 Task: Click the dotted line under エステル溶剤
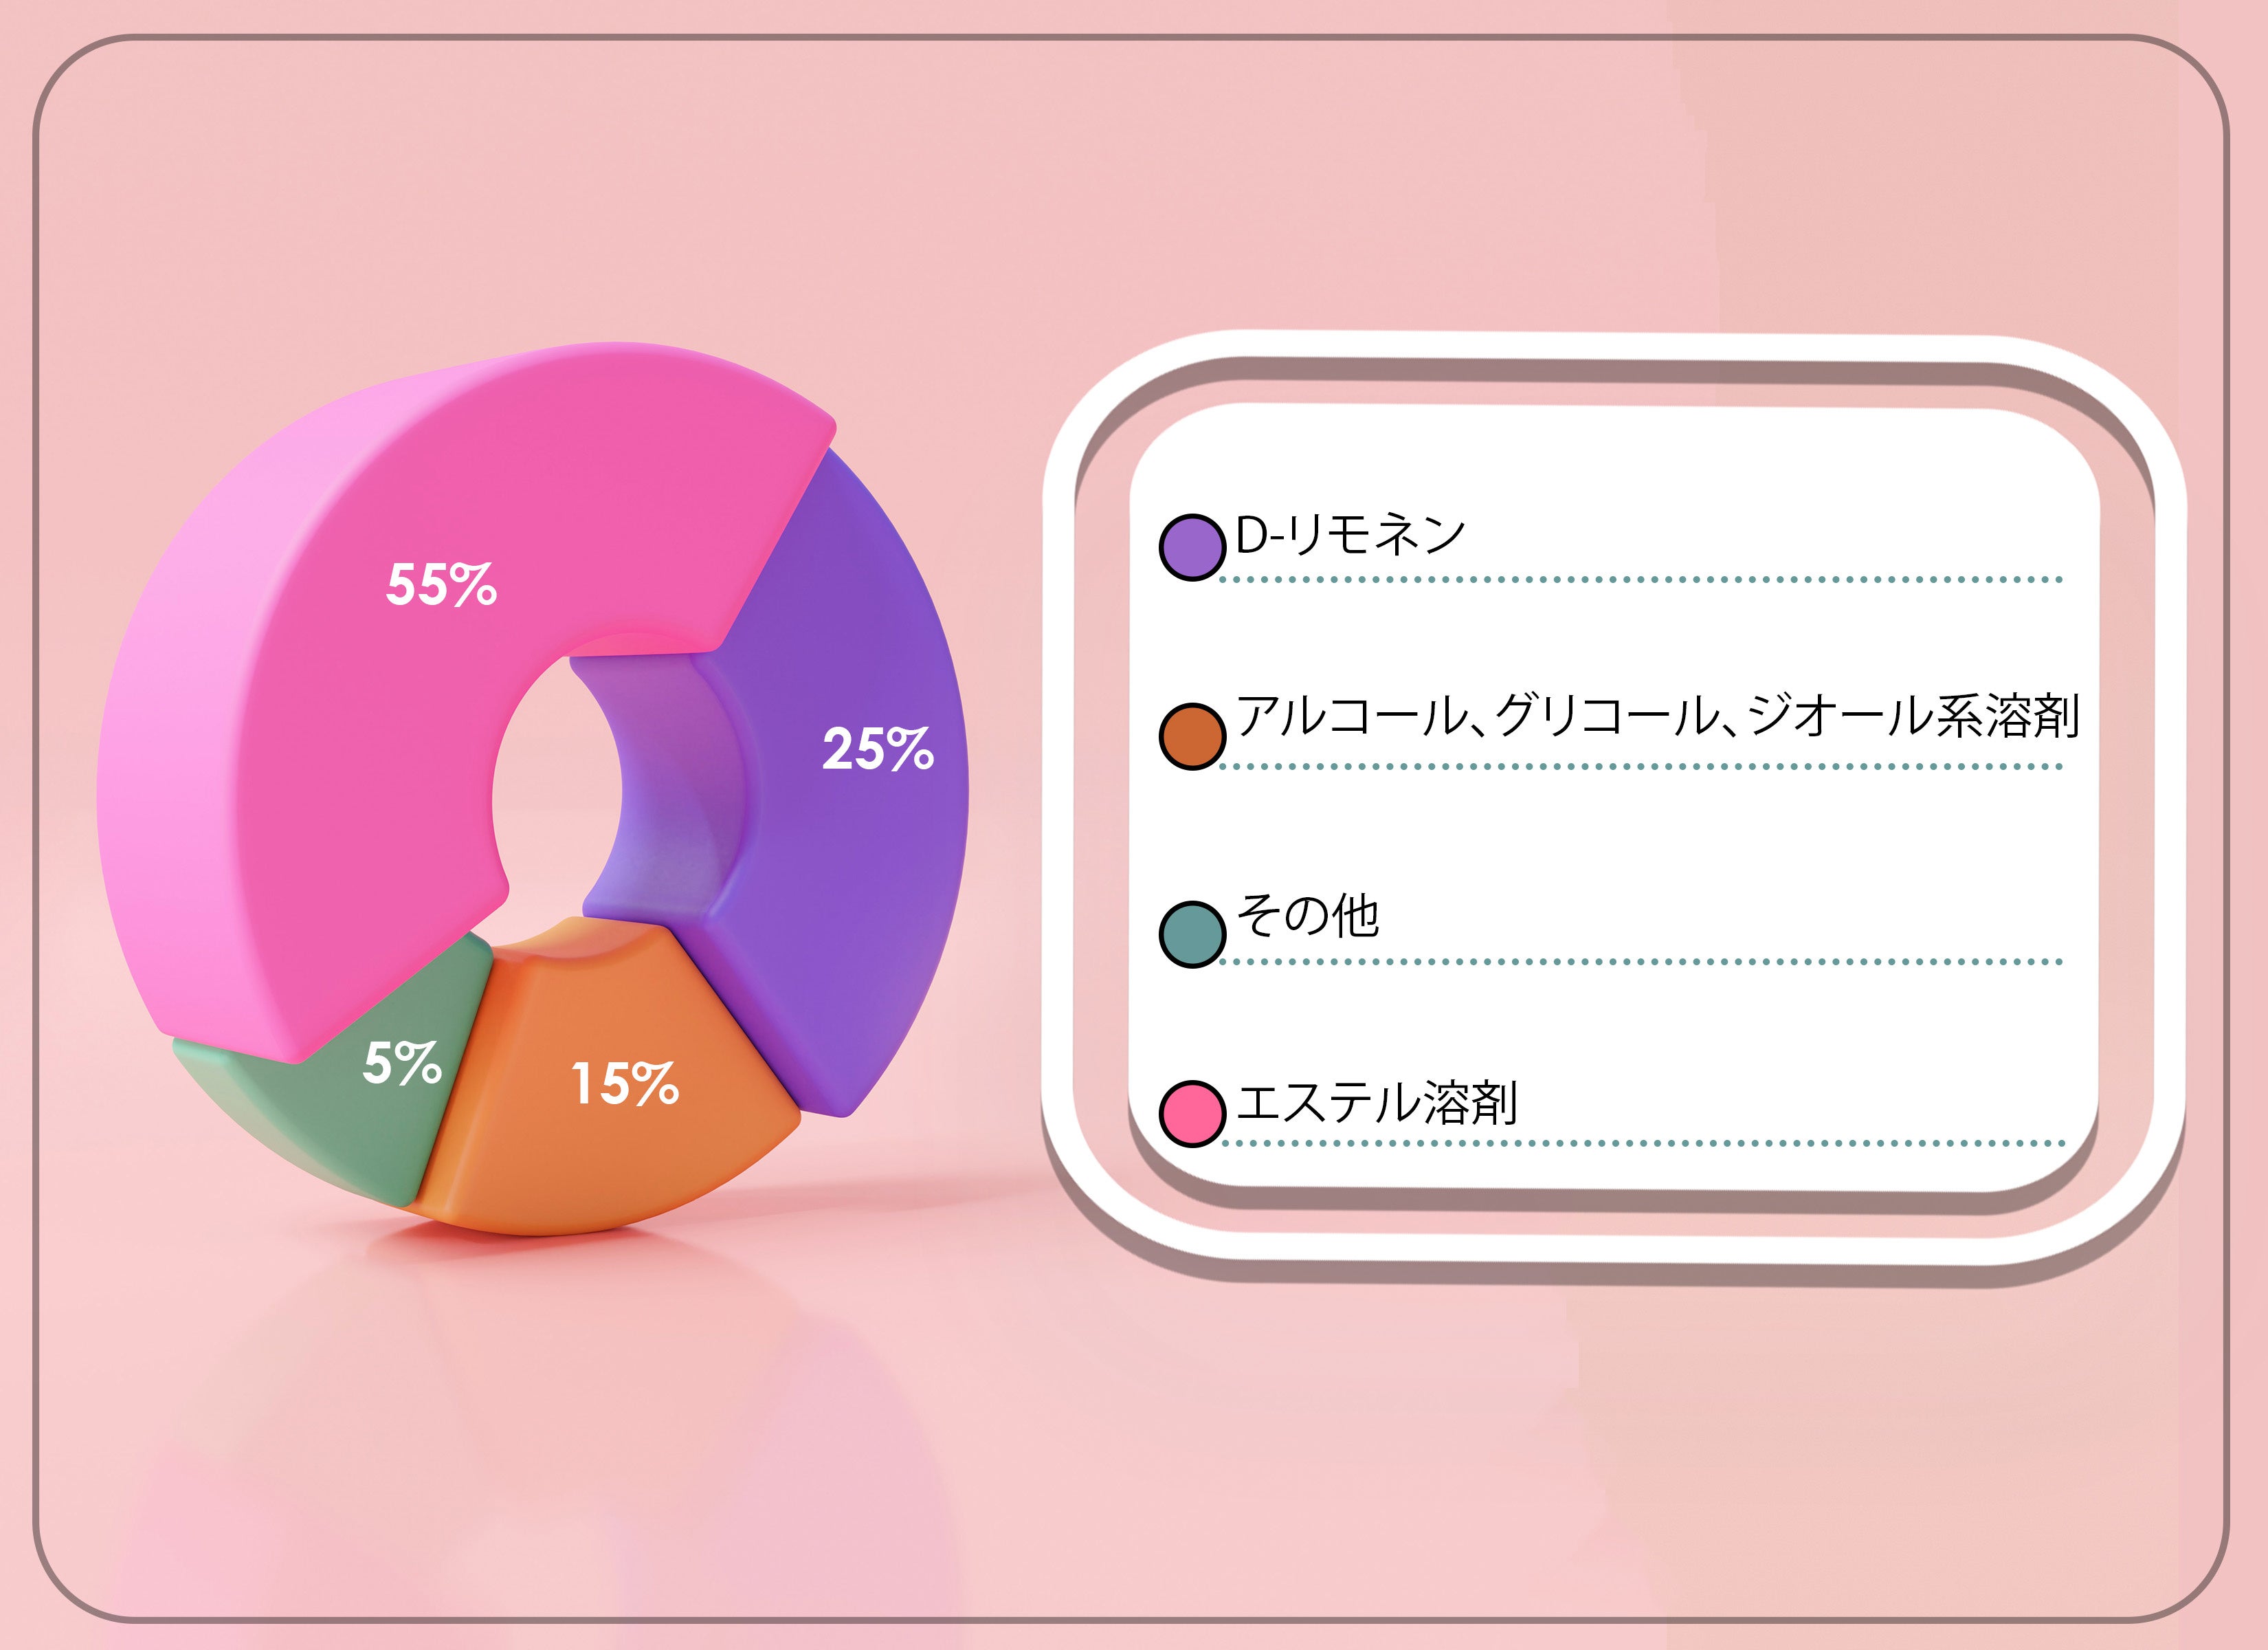[1640, 1143]
